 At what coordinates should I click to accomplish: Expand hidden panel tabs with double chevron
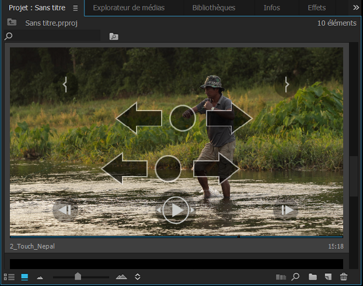[356, 8]
